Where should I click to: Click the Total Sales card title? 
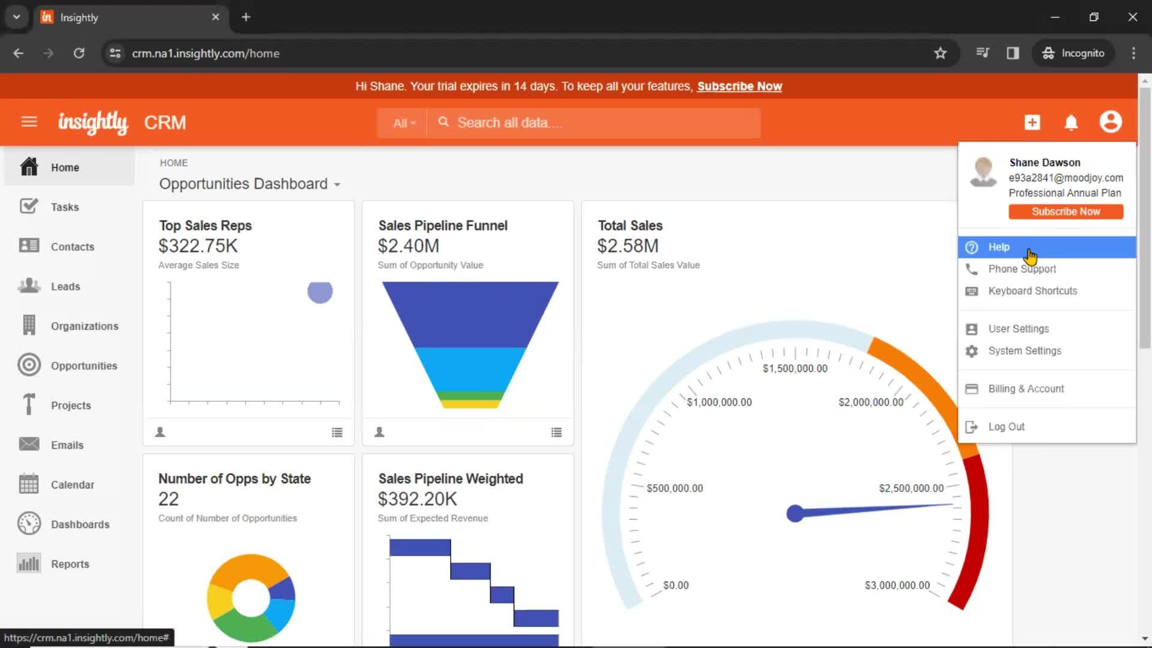[x=630, y=226]
